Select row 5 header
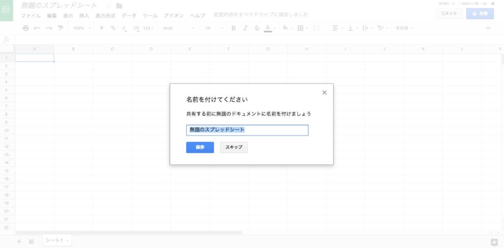 pos(7,90)
